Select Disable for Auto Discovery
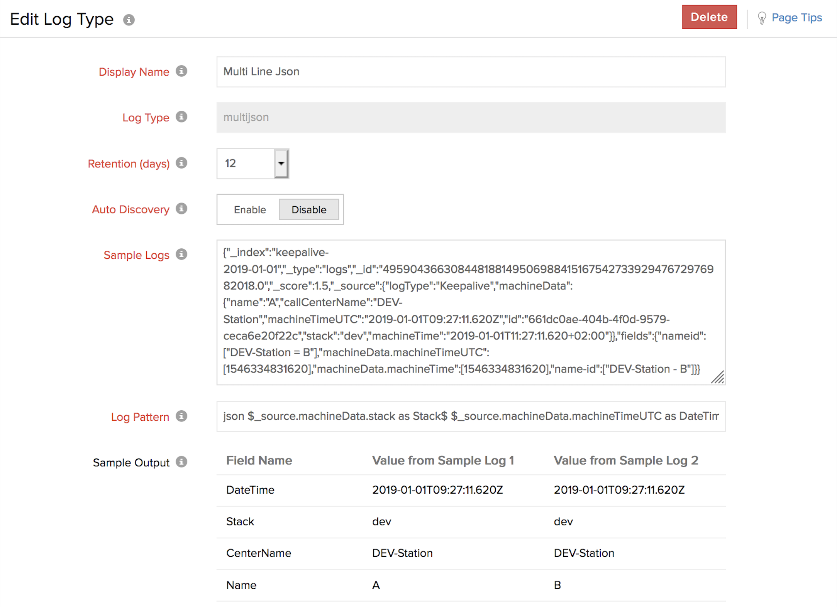 tap(309, 210)
